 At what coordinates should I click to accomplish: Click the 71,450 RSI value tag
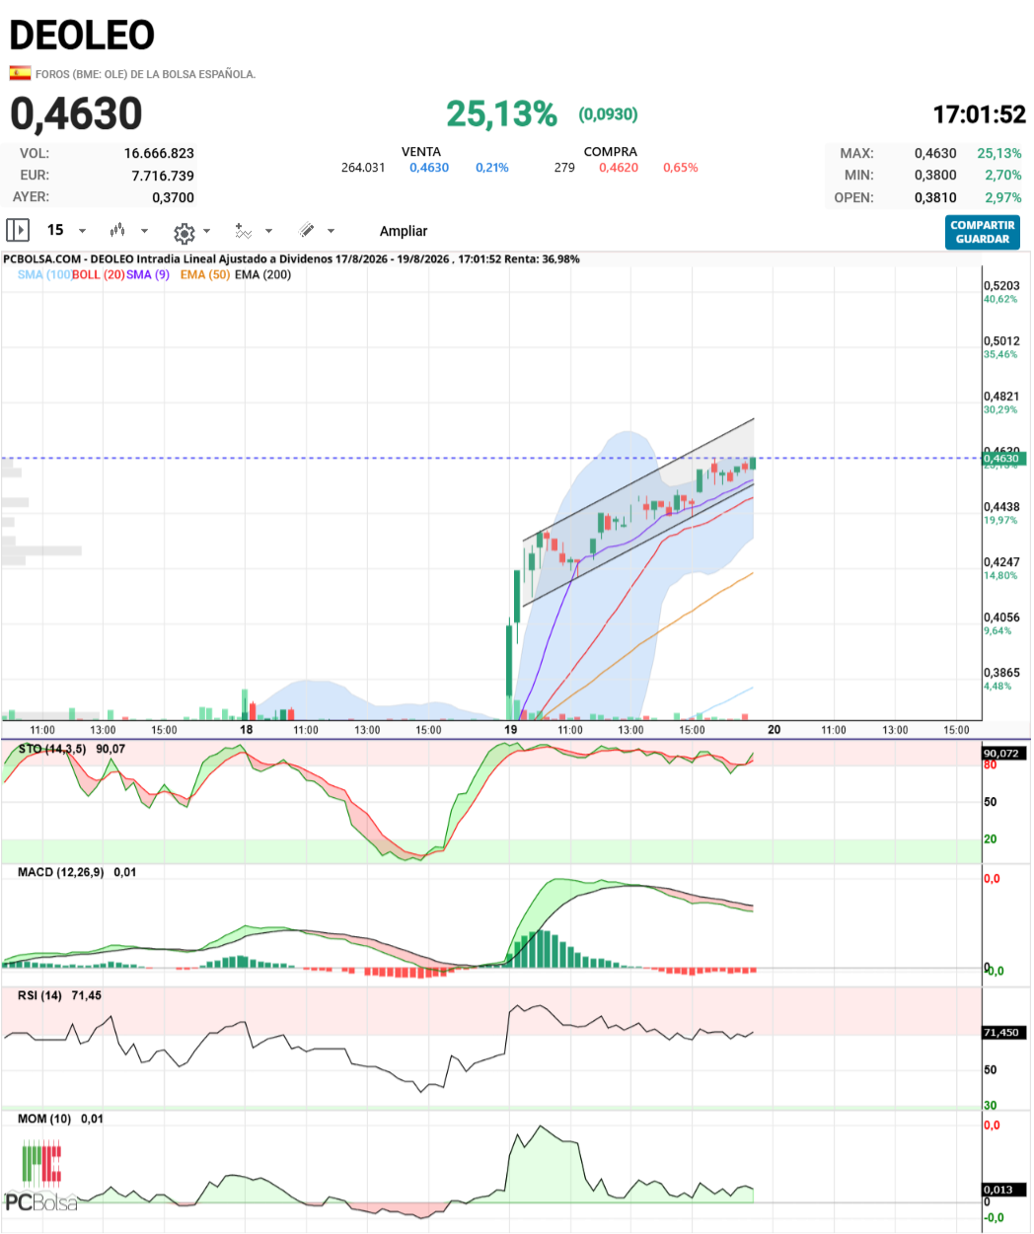[1003, 1032]
